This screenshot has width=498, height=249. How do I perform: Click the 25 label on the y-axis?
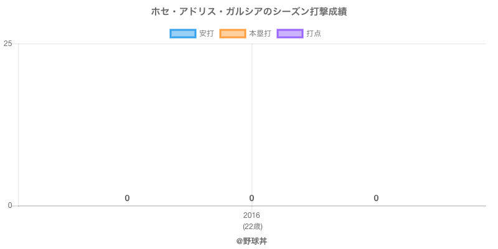7,44
